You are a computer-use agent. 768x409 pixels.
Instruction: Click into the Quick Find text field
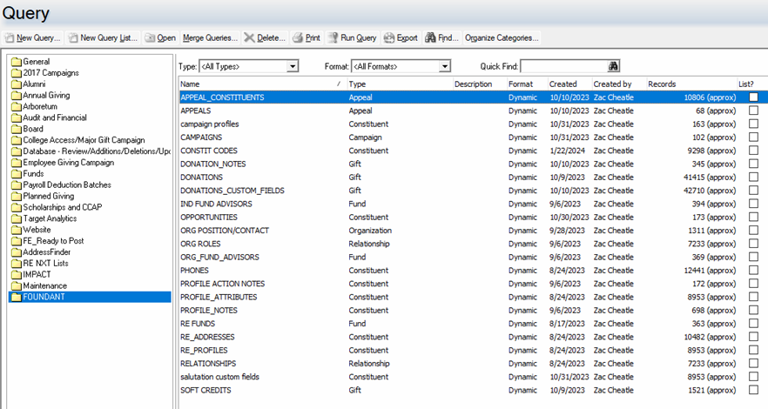click(x=563, y=66)
